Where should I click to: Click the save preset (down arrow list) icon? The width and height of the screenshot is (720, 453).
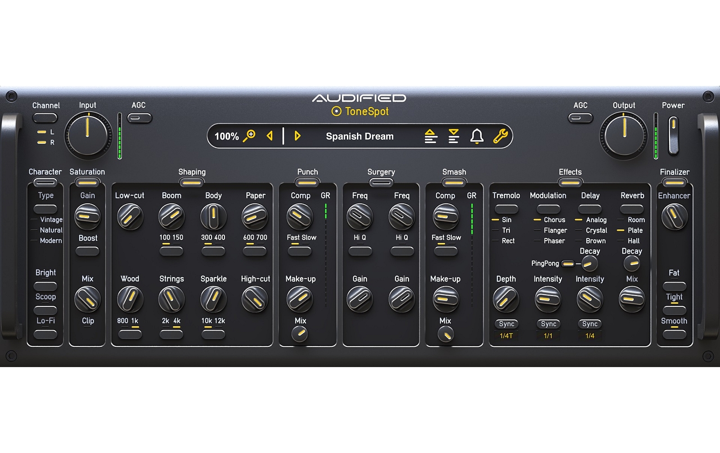pos(454,136)
